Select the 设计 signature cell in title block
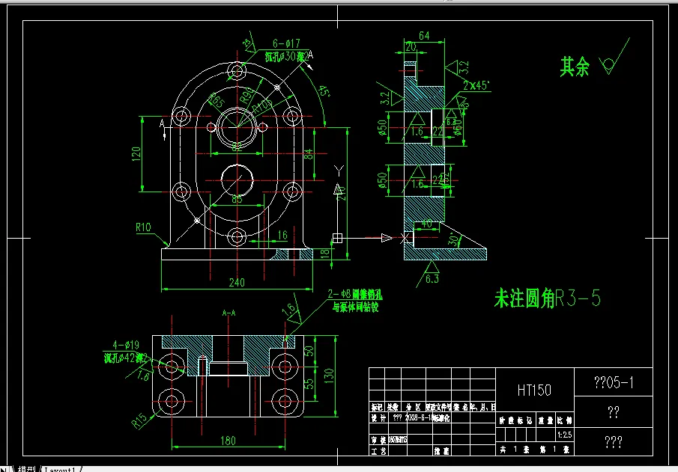 click(x=379, y=417)
